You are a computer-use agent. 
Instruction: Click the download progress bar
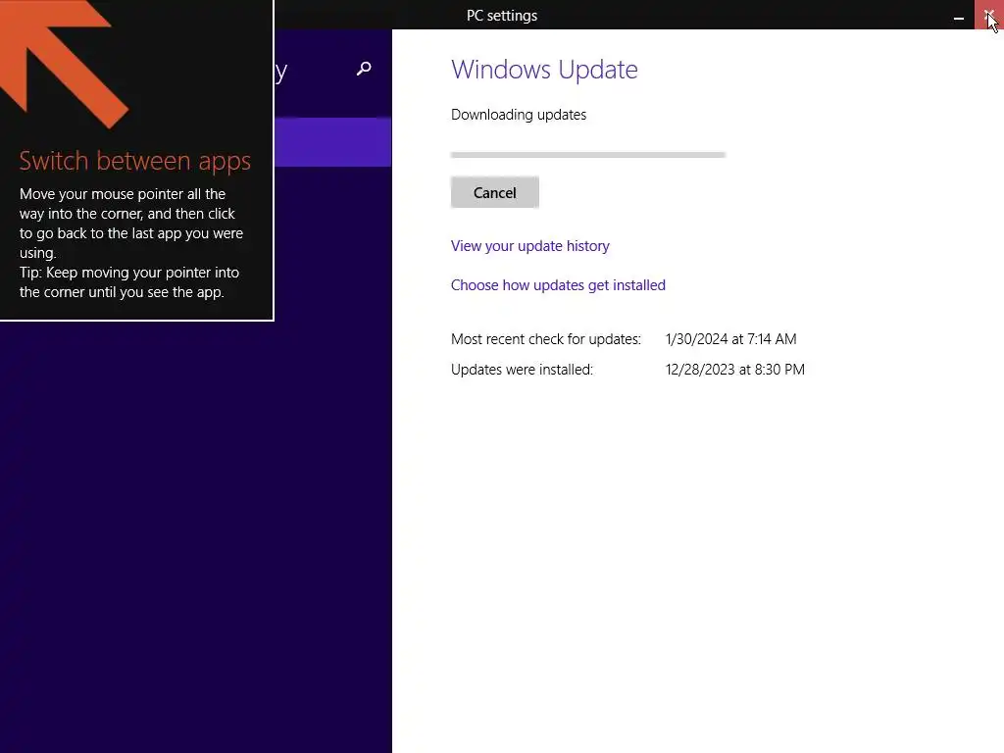pyautogui.click(x=588, y=154)
